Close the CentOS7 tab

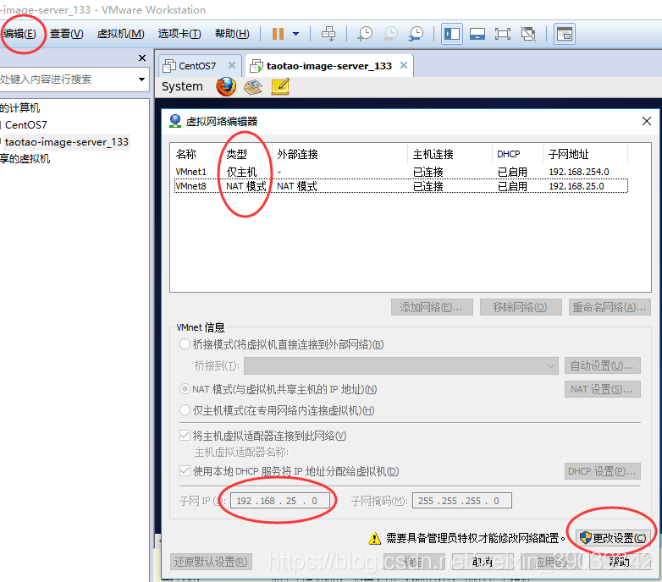tap(232, 65)
